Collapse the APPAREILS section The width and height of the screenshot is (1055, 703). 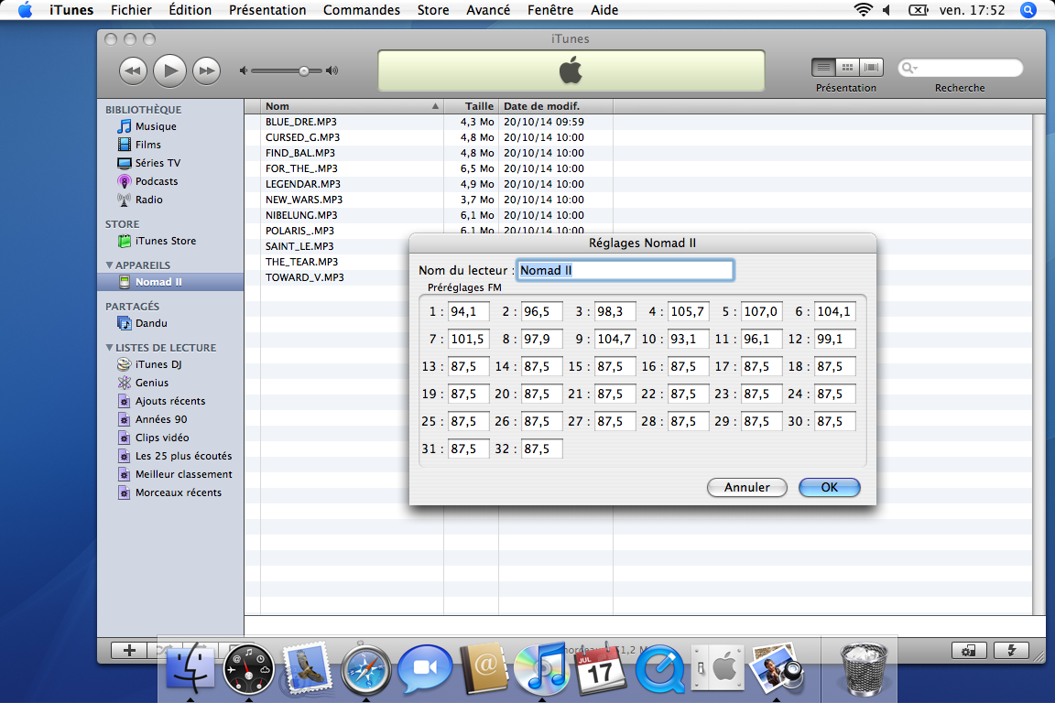[109, 265]
